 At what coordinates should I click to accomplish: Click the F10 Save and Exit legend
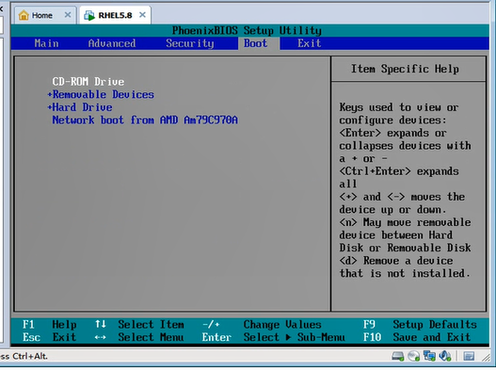(417, 337)
